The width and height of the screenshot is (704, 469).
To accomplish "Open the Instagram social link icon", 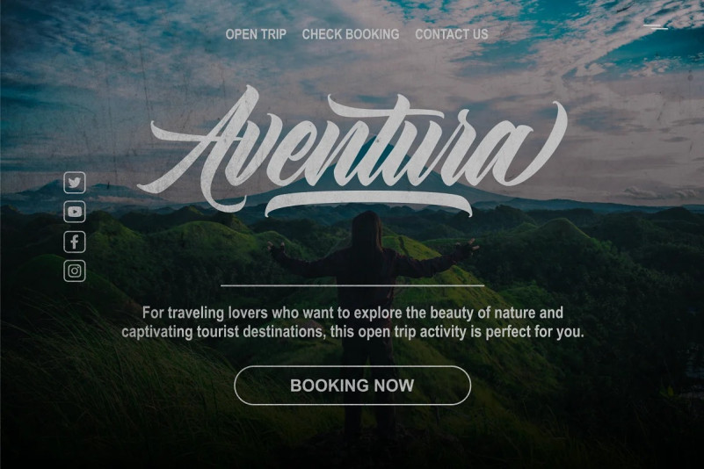I will click(x=75, y=271).
